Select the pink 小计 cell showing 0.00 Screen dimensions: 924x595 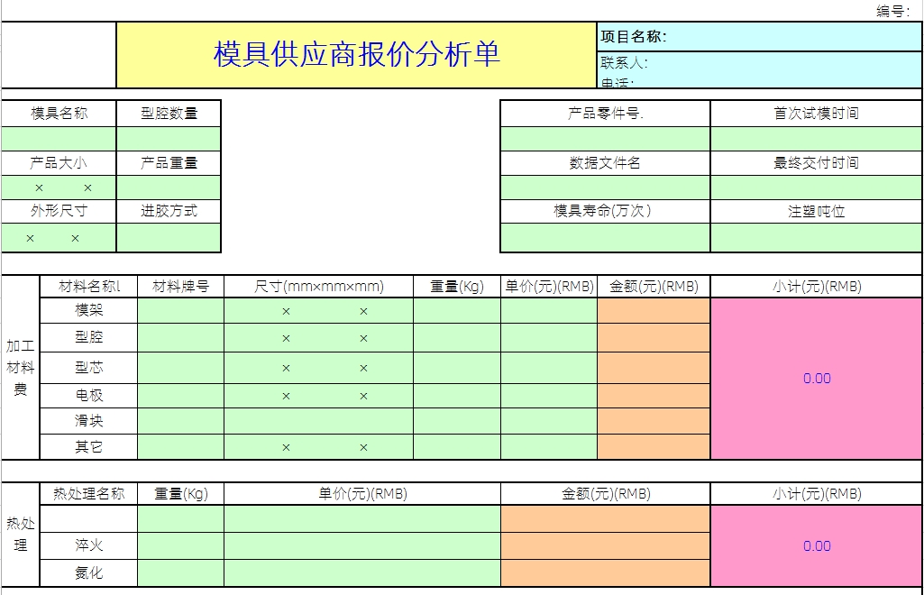pos(814,379)
